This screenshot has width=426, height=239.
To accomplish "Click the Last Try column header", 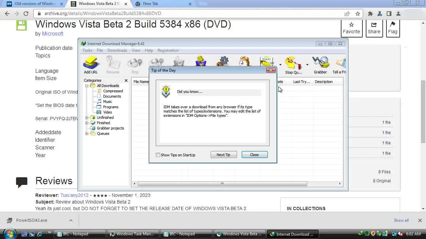I will 301,82.
